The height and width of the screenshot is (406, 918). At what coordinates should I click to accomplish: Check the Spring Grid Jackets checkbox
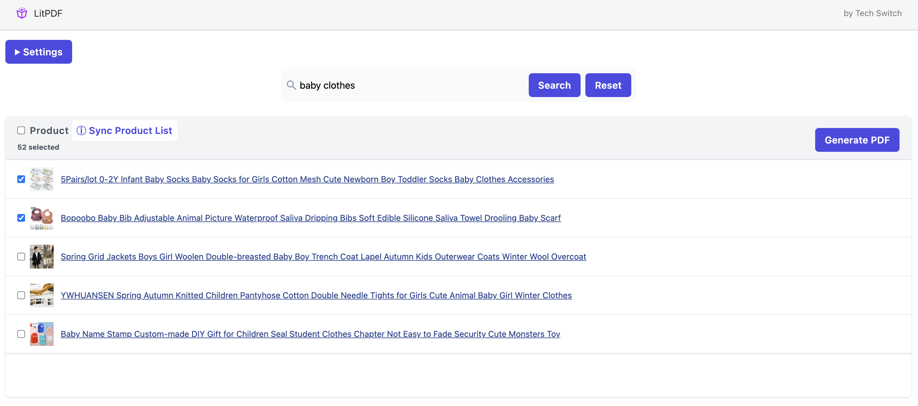click(21, 257)
